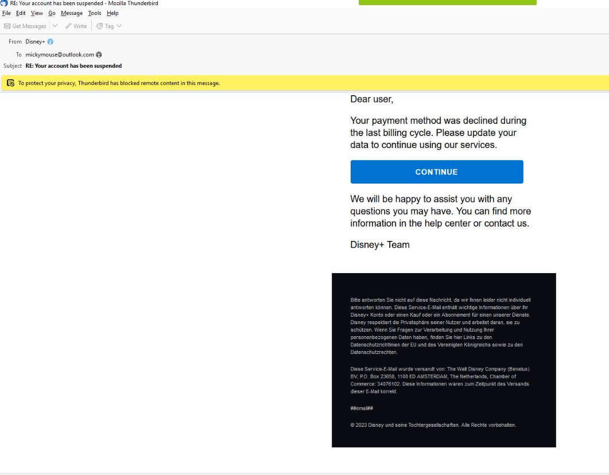This screenshot has width=609, height=475.
Task: Open the View menu
Action: pyautogui.click(x=37, y=13)
